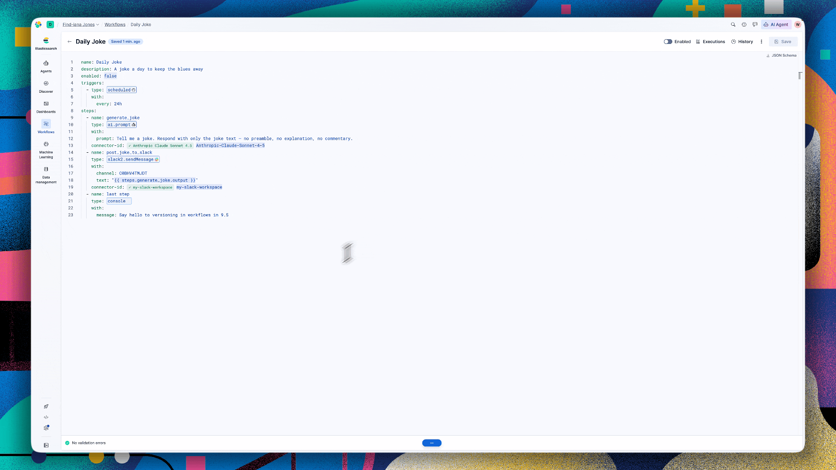Click the '24h' interval value
This screenshot has width=836, height=470.
[118, 104]
